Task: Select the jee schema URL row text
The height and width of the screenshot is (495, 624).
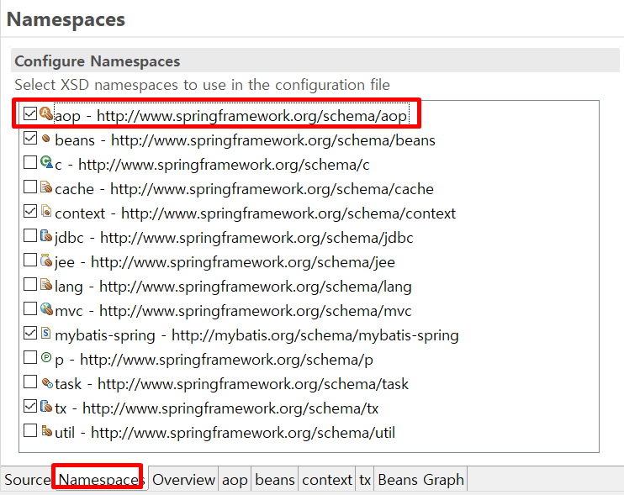Action: tap(225, 262)
